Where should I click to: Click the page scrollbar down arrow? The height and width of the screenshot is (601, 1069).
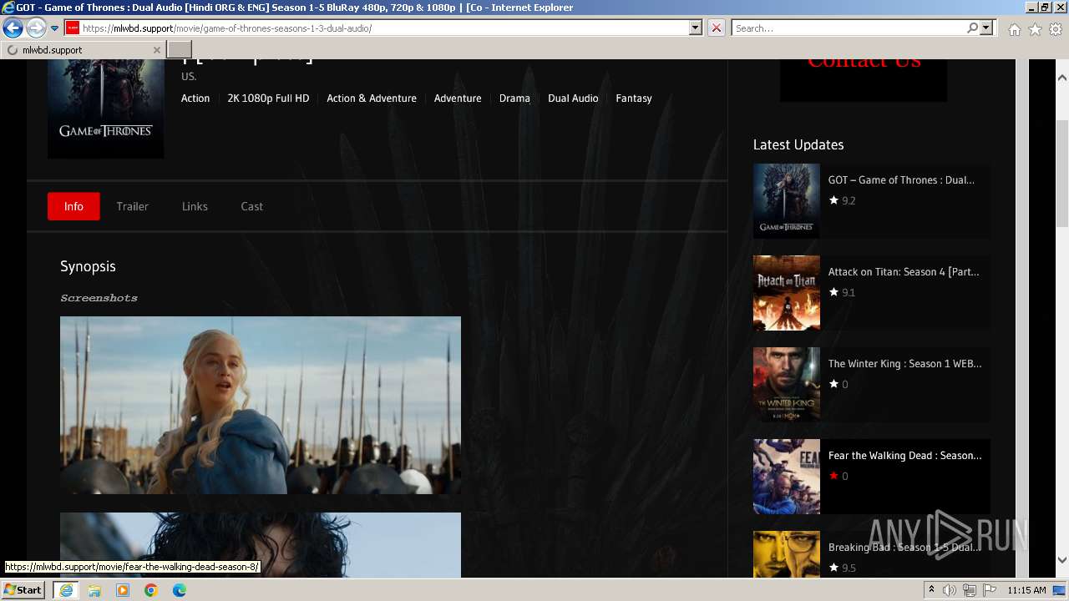(x=1062, y=560)
